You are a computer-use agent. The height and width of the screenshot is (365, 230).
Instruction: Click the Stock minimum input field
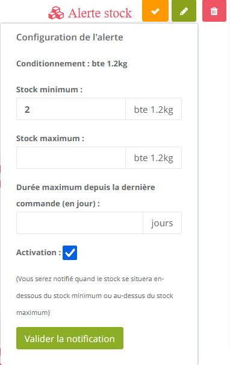[71, 109]
